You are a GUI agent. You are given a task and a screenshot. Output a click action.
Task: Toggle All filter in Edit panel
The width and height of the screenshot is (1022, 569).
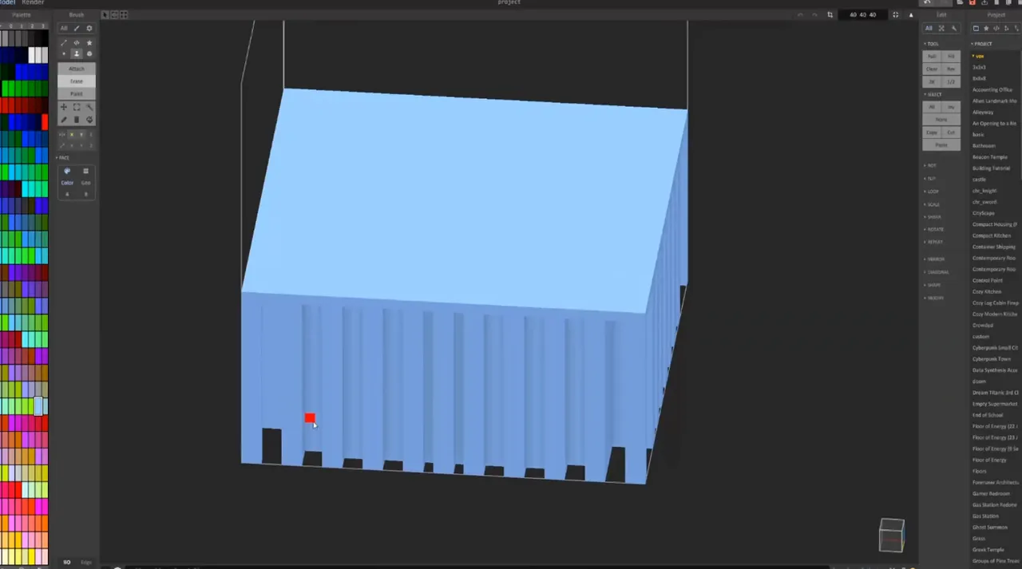(x=929, y=28)
